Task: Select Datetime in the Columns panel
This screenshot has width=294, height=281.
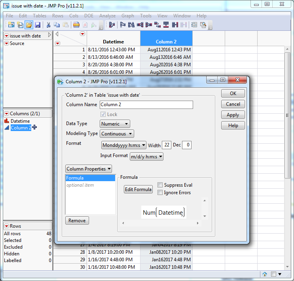Action: point(20,121)
